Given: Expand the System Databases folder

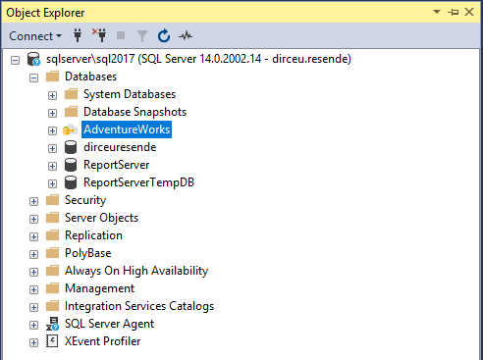Looking at the screenshot, I should coord(52,95).
